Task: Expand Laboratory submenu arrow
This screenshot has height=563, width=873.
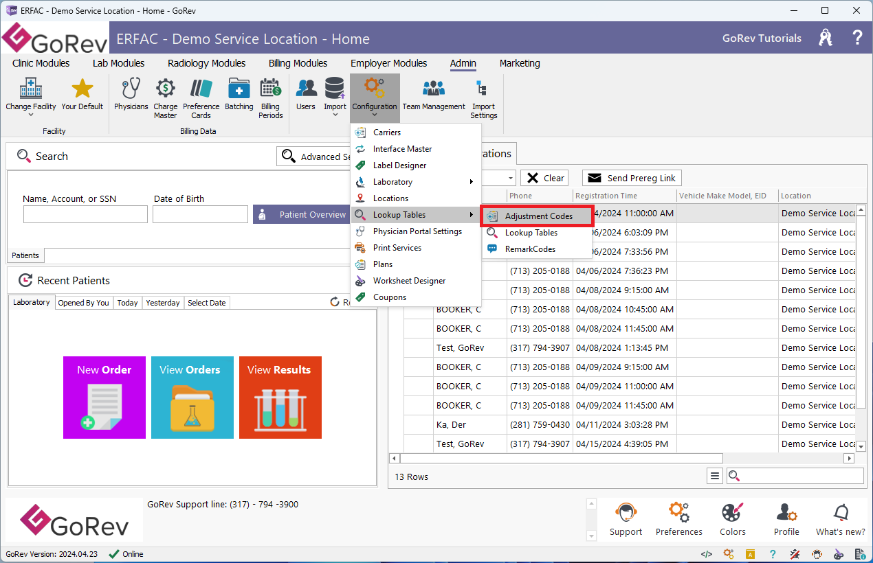Action: click(x=471, y=182)
